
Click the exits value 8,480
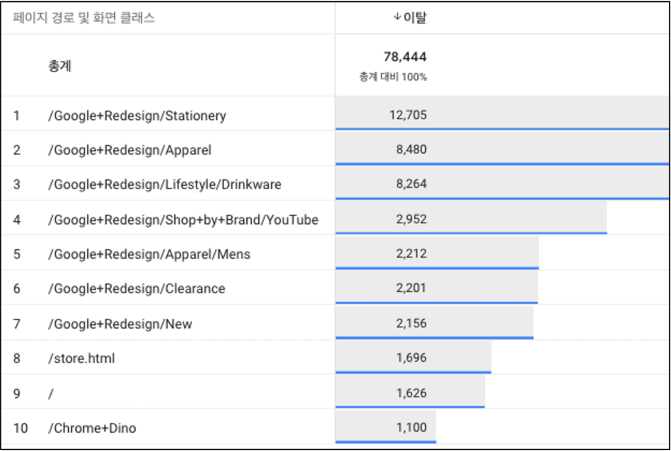(x=412, y=150)
